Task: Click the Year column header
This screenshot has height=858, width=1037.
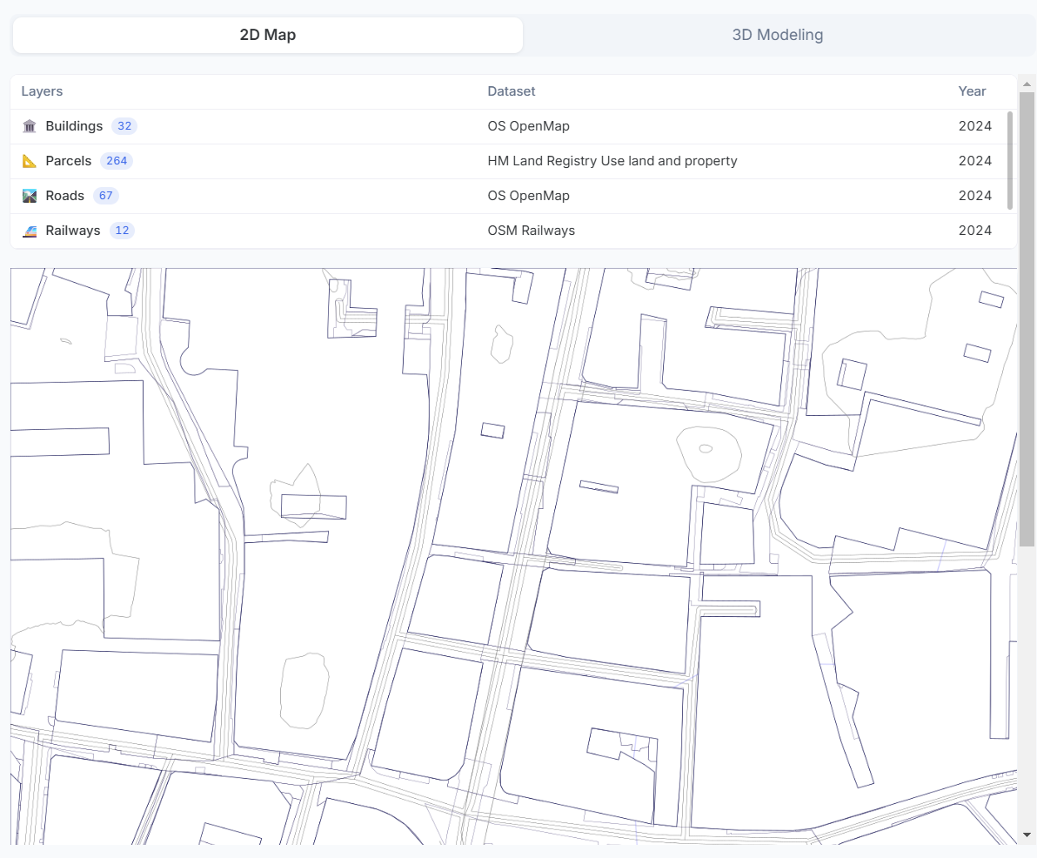Action: point(972,91)
